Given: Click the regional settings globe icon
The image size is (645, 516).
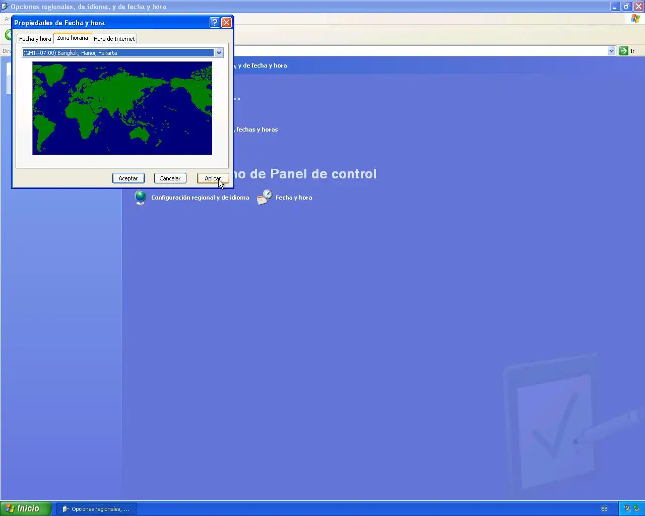Looking at the screenshot, I should (x=141, y=198).
